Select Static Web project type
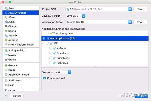Screen dimensions: 151x101 pos(21,80)
